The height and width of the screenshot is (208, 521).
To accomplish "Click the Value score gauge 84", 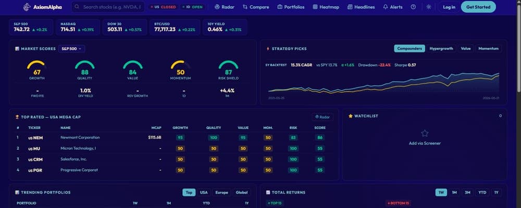I will (132, 70).
